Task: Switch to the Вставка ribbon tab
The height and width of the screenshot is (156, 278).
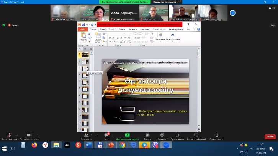Action: [112, 29]
